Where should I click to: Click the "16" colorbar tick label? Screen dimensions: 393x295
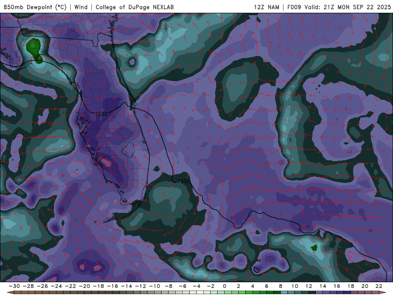[337, 286]
